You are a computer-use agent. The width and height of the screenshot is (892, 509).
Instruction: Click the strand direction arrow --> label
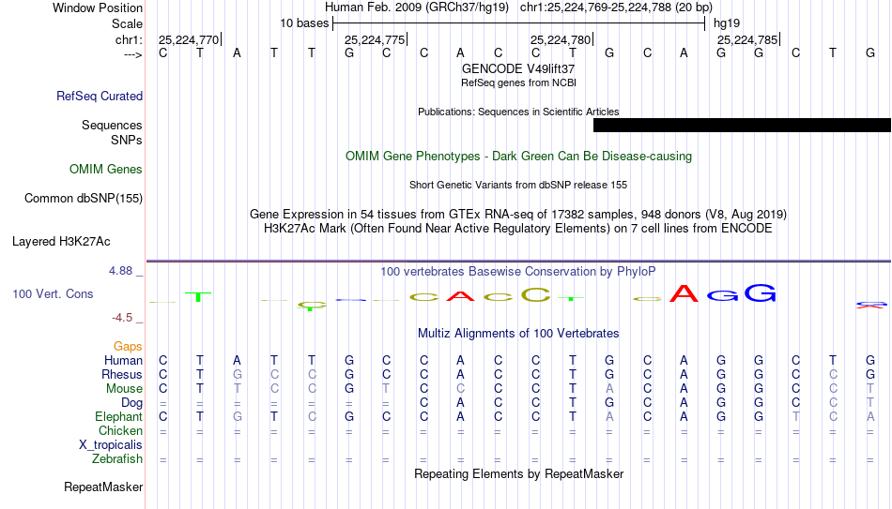tap(133, 54)
